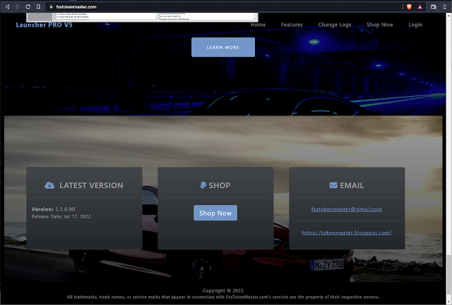Go back using the browser back arrow
The image size is (452, 305).
[8, 6]
